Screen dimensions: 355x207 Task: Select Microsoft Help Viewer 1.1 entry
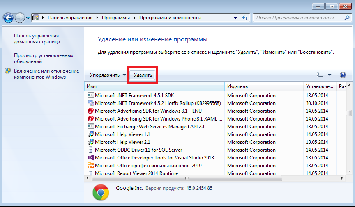click(x=122, y=134)
